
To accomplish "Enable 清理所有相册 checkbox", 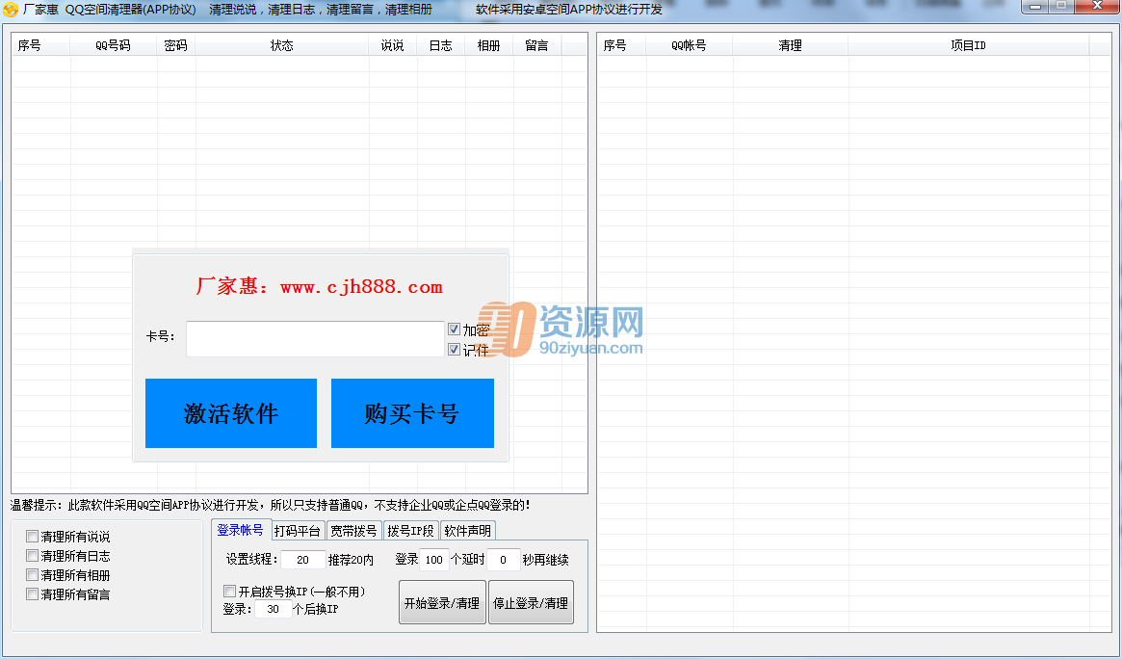I will pos(32,574).
